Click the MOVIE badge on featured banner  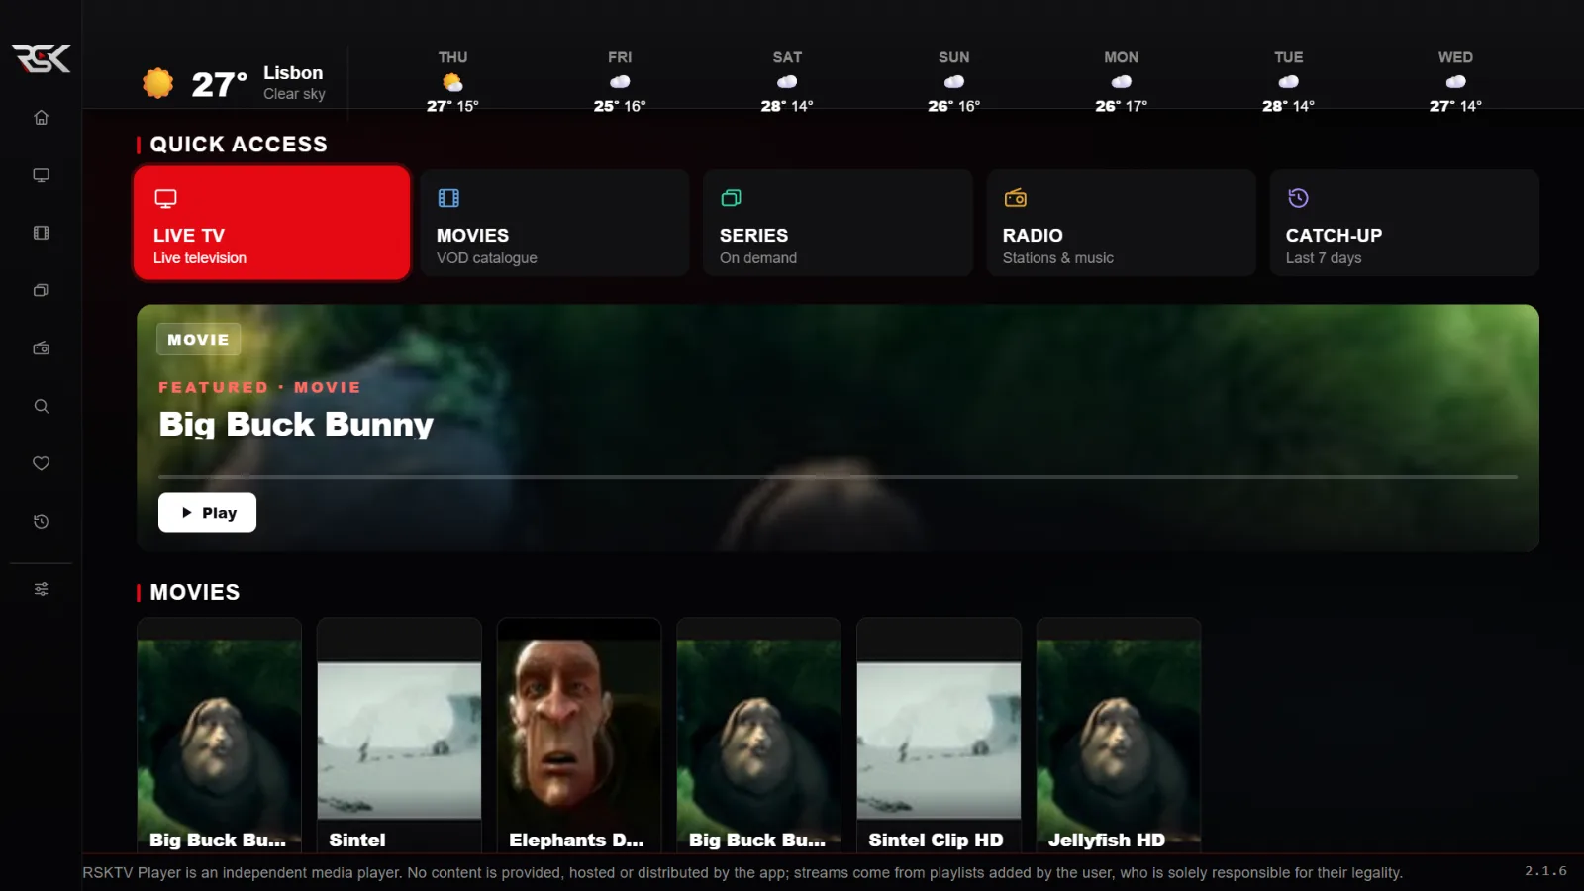[198, 340]
